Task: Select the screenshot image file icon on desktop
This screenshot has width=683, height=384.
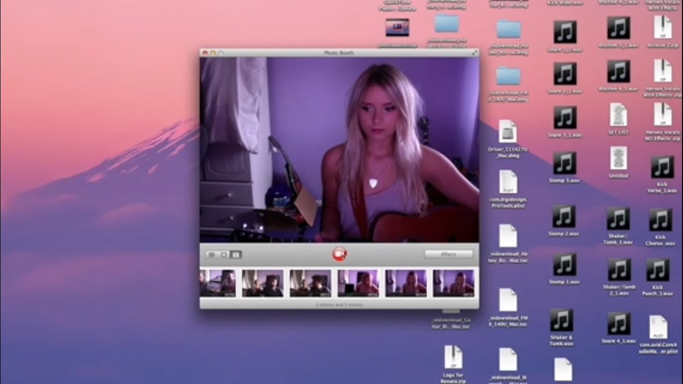Action: (397, 27)
